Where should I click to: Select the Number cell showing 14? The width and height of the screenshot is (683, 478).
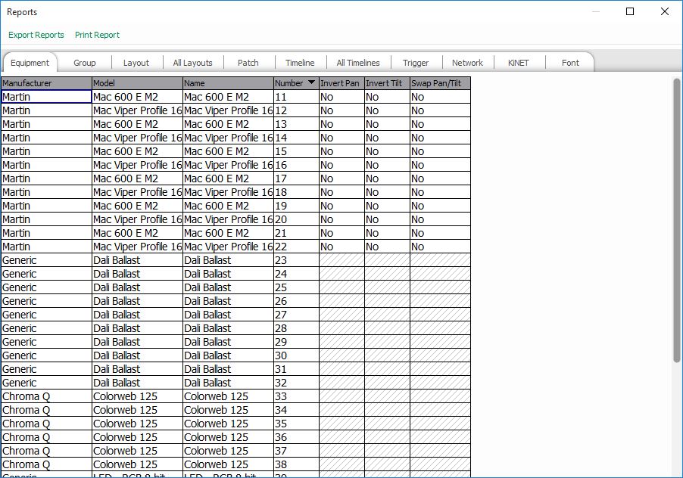coord(296,138)
